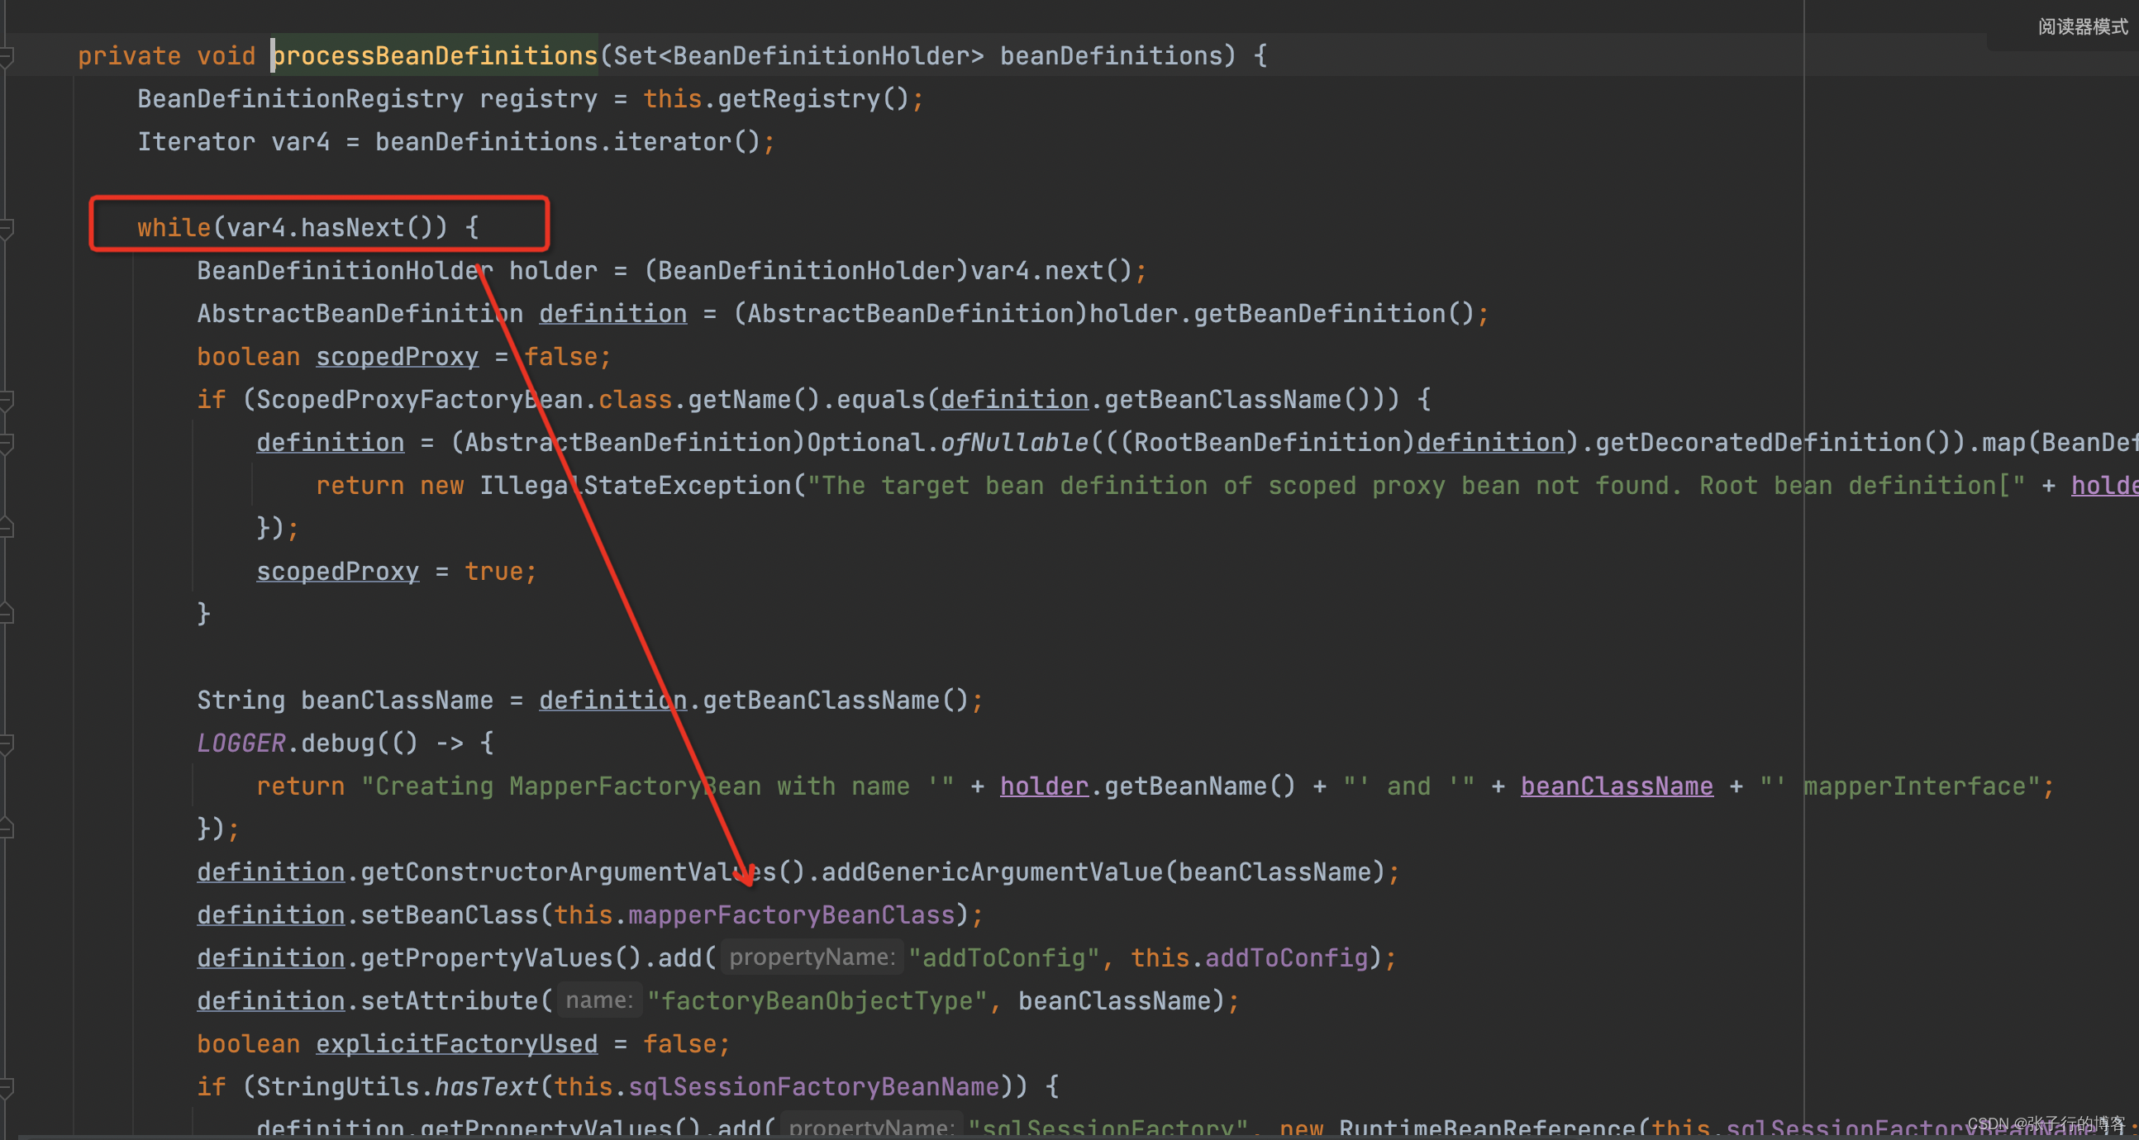Screen dimensions: 2139x1140
Task: Click the mapperFactoryBeanClass field reference
Action: pos(790,914)
